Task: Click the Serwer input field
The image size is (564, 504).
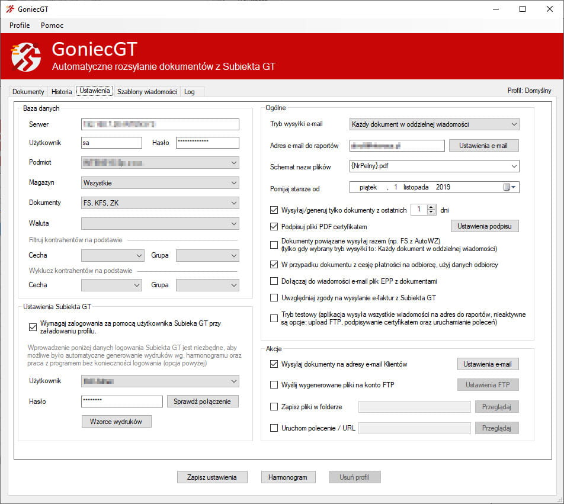Action: coord(160,124)
